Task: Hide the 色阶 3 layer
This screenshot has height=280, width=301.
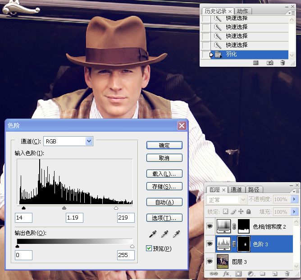Action: 210,243
